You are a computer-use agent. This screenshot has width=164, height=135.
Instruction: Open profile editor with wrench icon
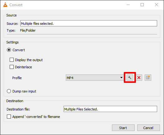pyautogui.click(x=130, y=78)
